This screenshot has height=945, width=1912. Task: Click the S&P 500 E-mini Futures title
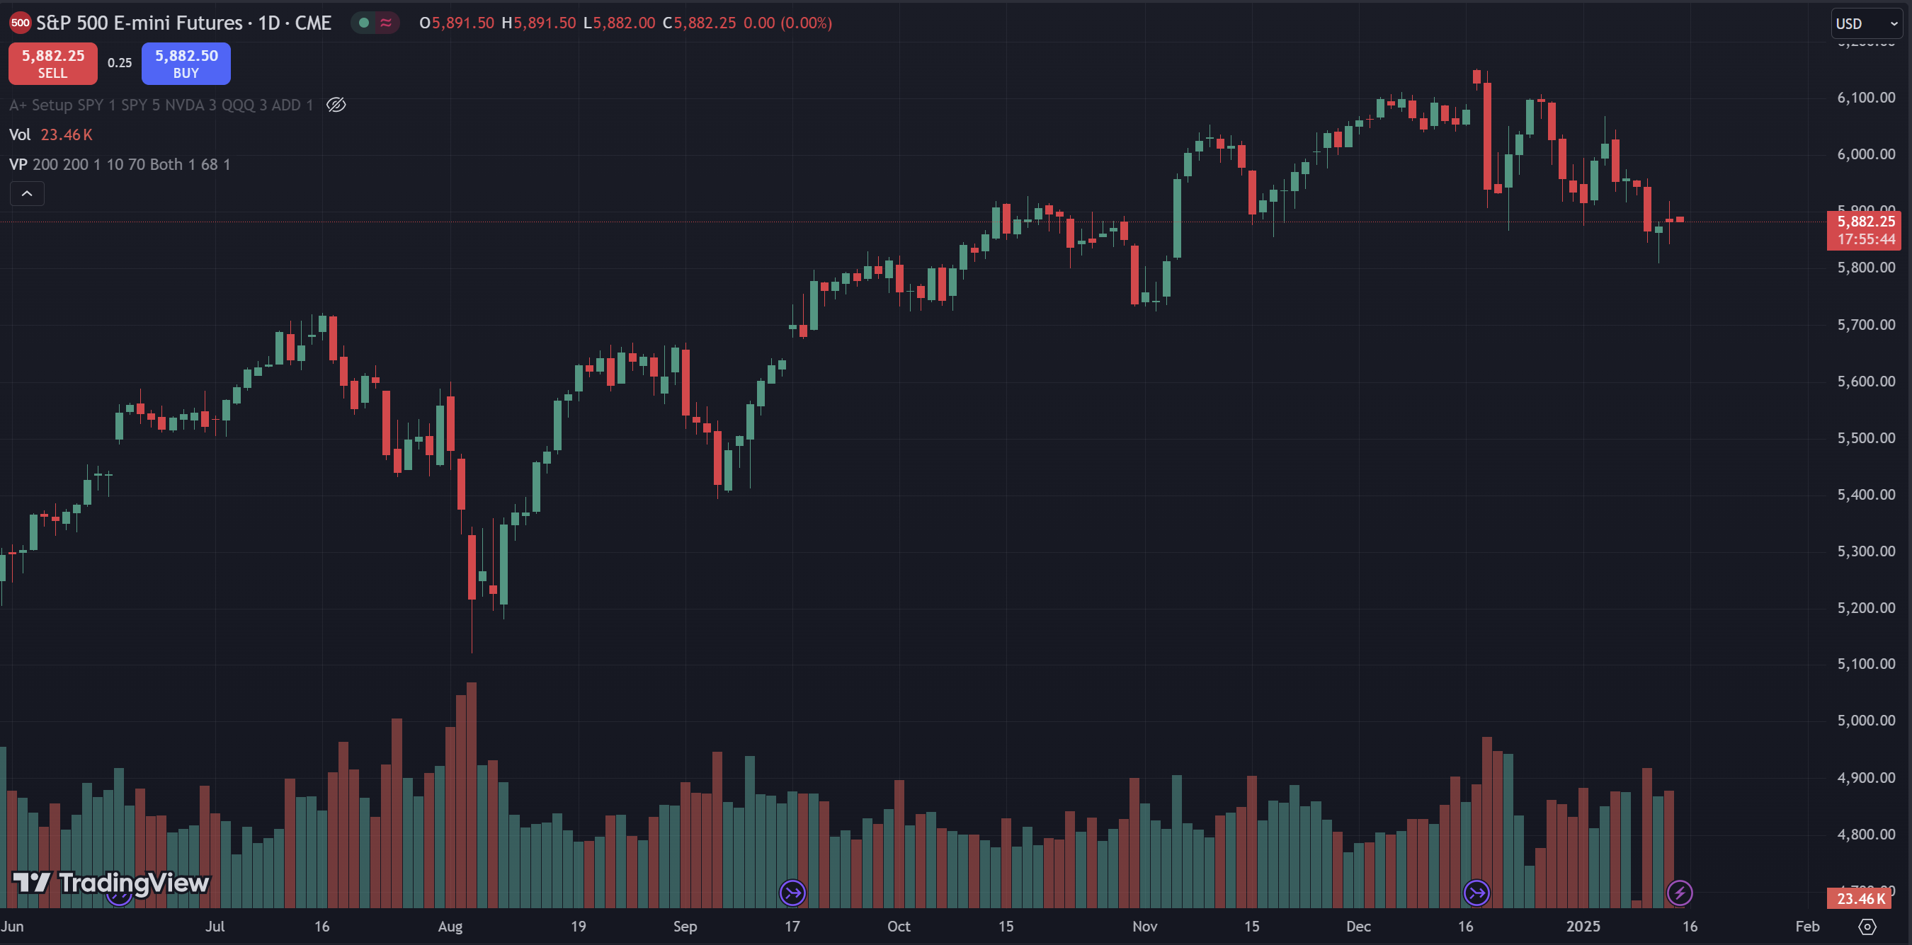click(x=183, y=23)
